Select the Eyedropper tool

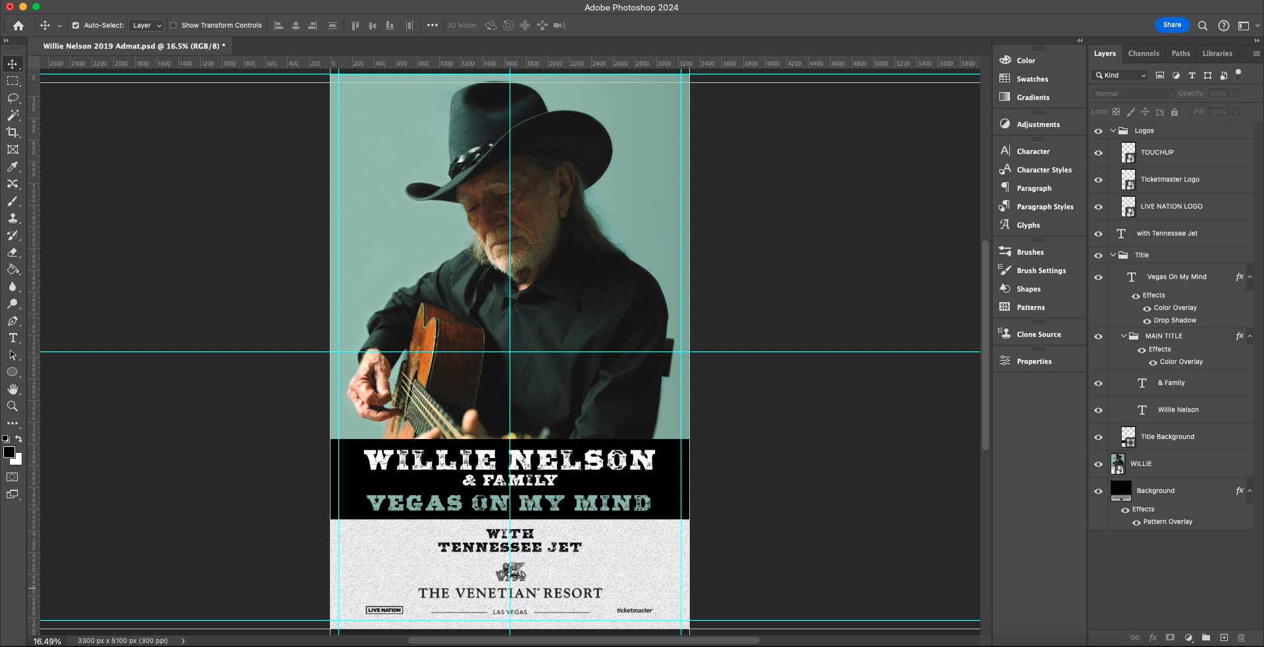coord(13,167)
